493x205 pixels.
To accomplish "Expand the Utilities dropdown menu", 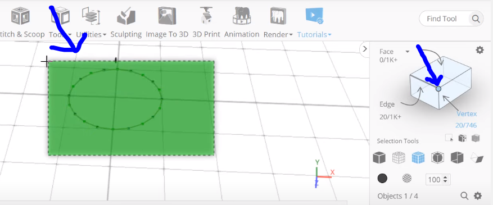I will (104, 34).
